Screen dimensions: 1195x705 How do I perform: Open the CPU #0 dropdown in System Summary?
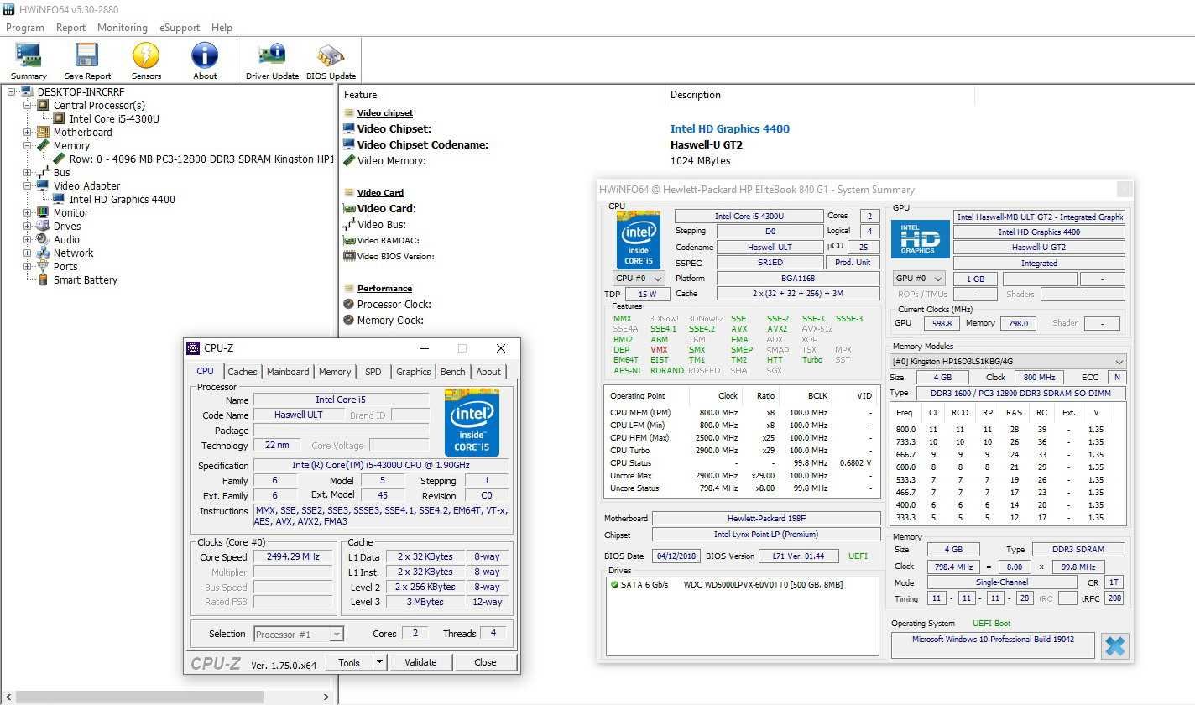(x=639, y=279)
